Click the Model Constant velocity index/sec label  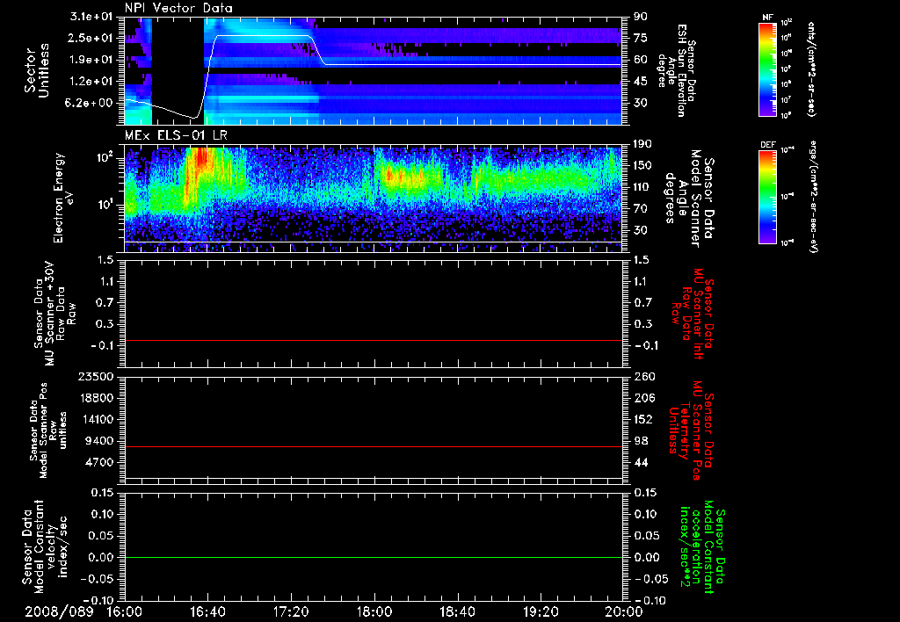pyautogui.click(x=45, y=546)
